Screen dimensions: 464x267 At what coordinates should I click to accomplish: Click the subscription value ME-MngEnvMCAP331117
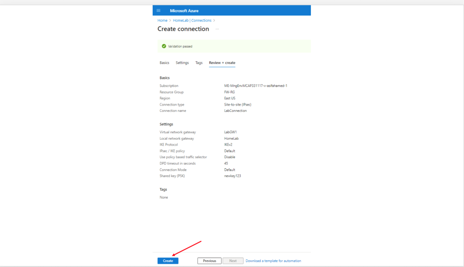[256, 86]
